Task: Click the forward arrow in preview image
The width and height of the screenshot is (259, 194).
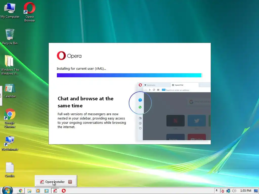Action: (150, 90)
